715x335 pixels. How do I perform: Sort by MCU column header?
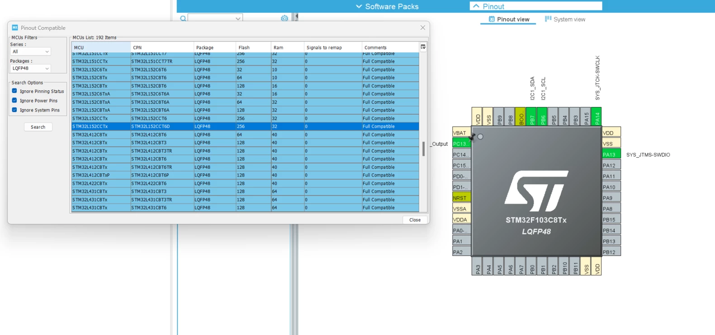pos(101,47)
